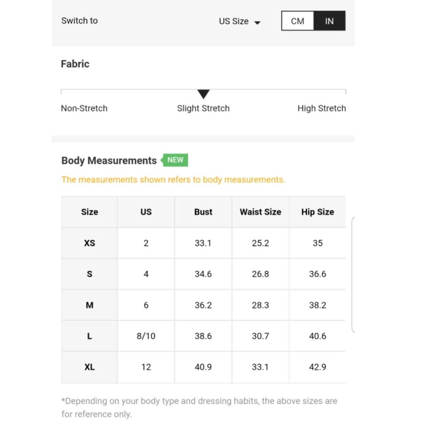Select the L size row label

tap(89, 336)
